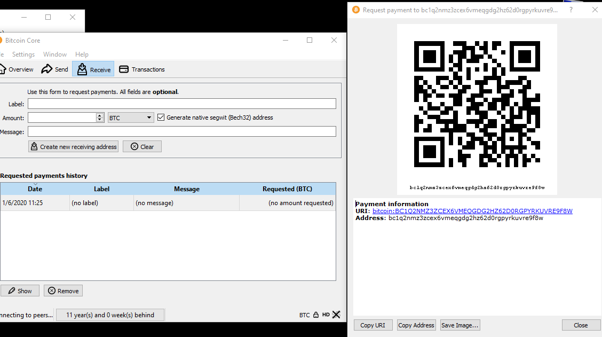
Task: Maximize the Bitcoin Core window
Action: [x=310, y=40]
